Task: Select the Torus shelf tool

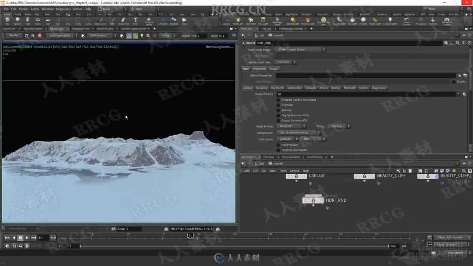Action: tap(38, 20)
